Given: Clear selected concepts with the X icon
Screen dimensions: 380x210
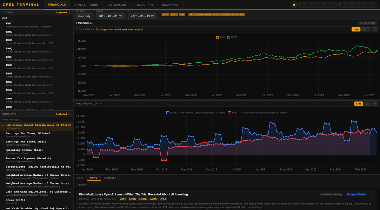Looking at the screenshot, I should 69,114.
